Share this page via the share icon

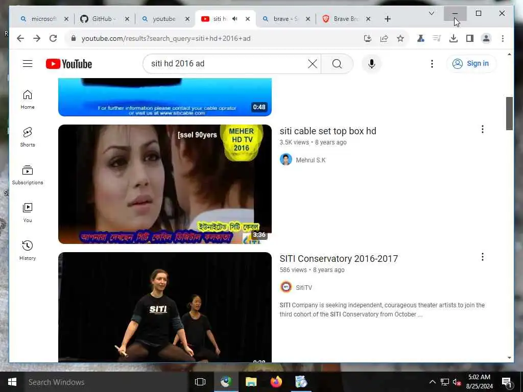(x=384, y=38)
